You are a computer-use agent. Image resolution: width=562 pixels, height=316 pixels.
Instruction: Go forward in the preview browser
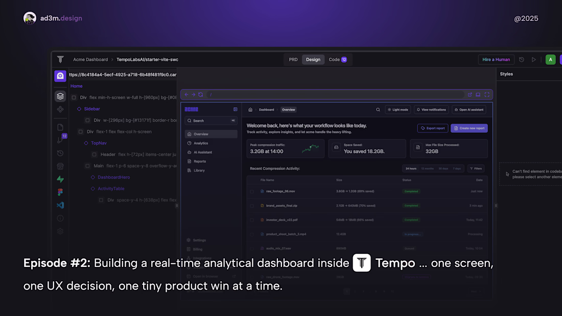tap(193, 94)
